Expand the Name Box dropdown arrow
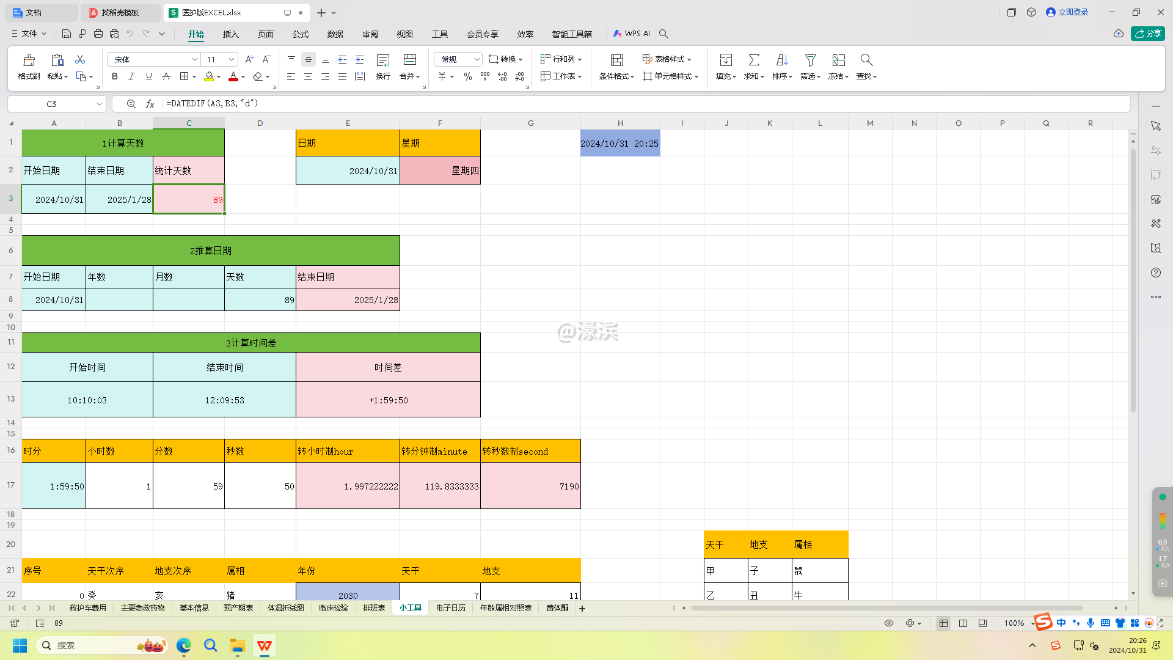 coord(99,104)
